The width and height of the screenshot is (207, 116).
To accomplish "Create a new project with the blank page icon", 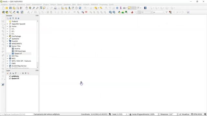I will [x=3, y=8].
